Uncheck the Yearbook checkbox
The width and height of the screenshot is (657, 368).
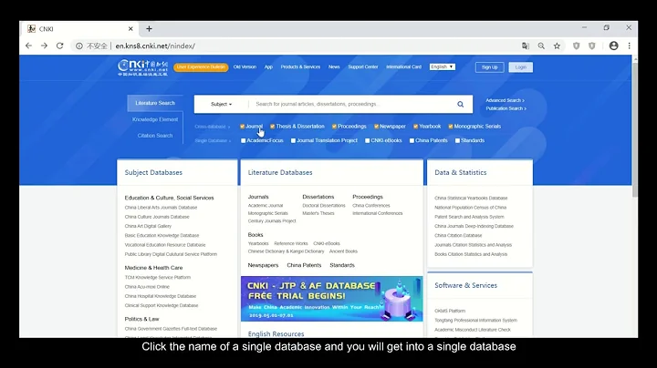416,127
